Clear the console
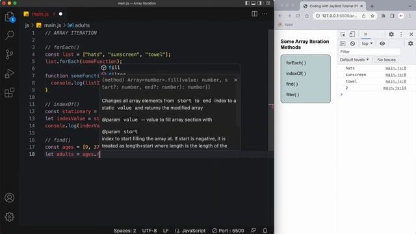The height and width of the screenshot is (234, 416). click(x=352, y=44)
